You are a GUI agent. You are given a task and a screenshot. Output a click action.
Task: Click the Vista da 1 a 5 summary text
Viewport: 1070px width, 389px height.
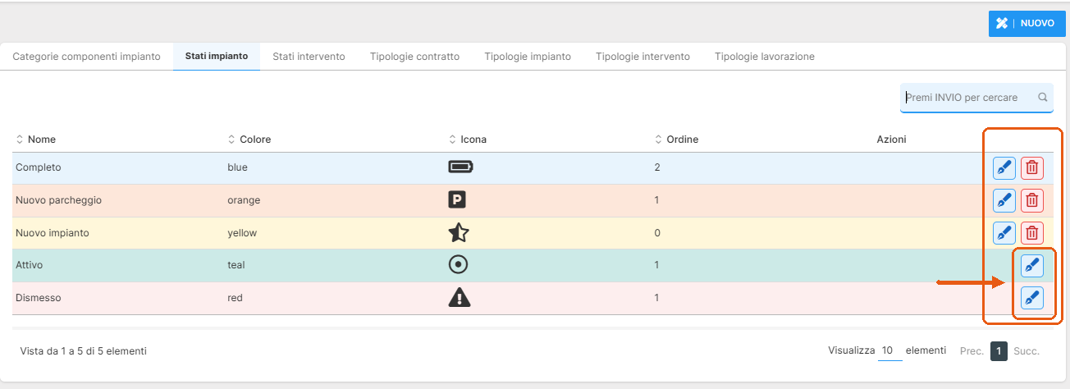[84, 351]
